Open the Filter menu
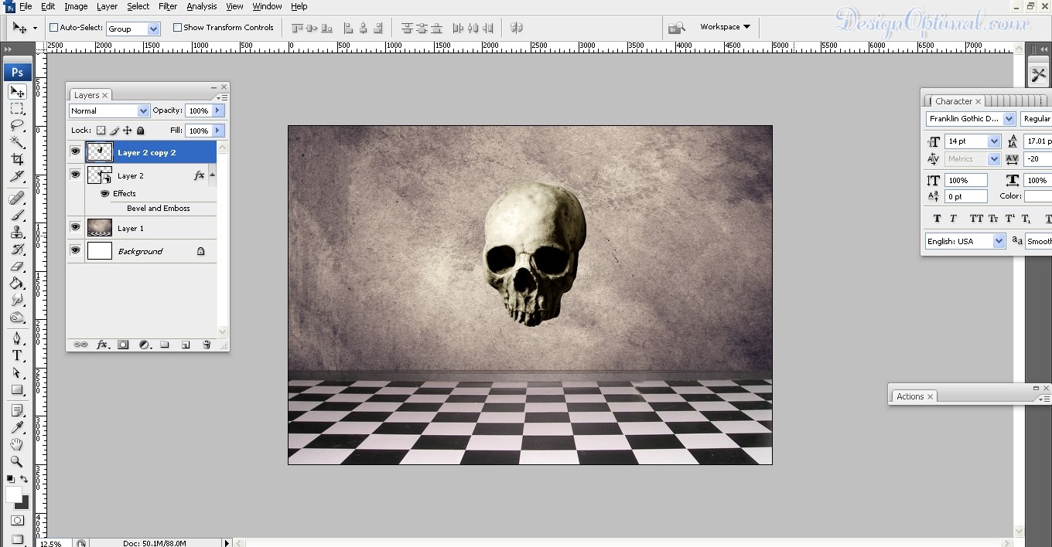 point(168,6)
